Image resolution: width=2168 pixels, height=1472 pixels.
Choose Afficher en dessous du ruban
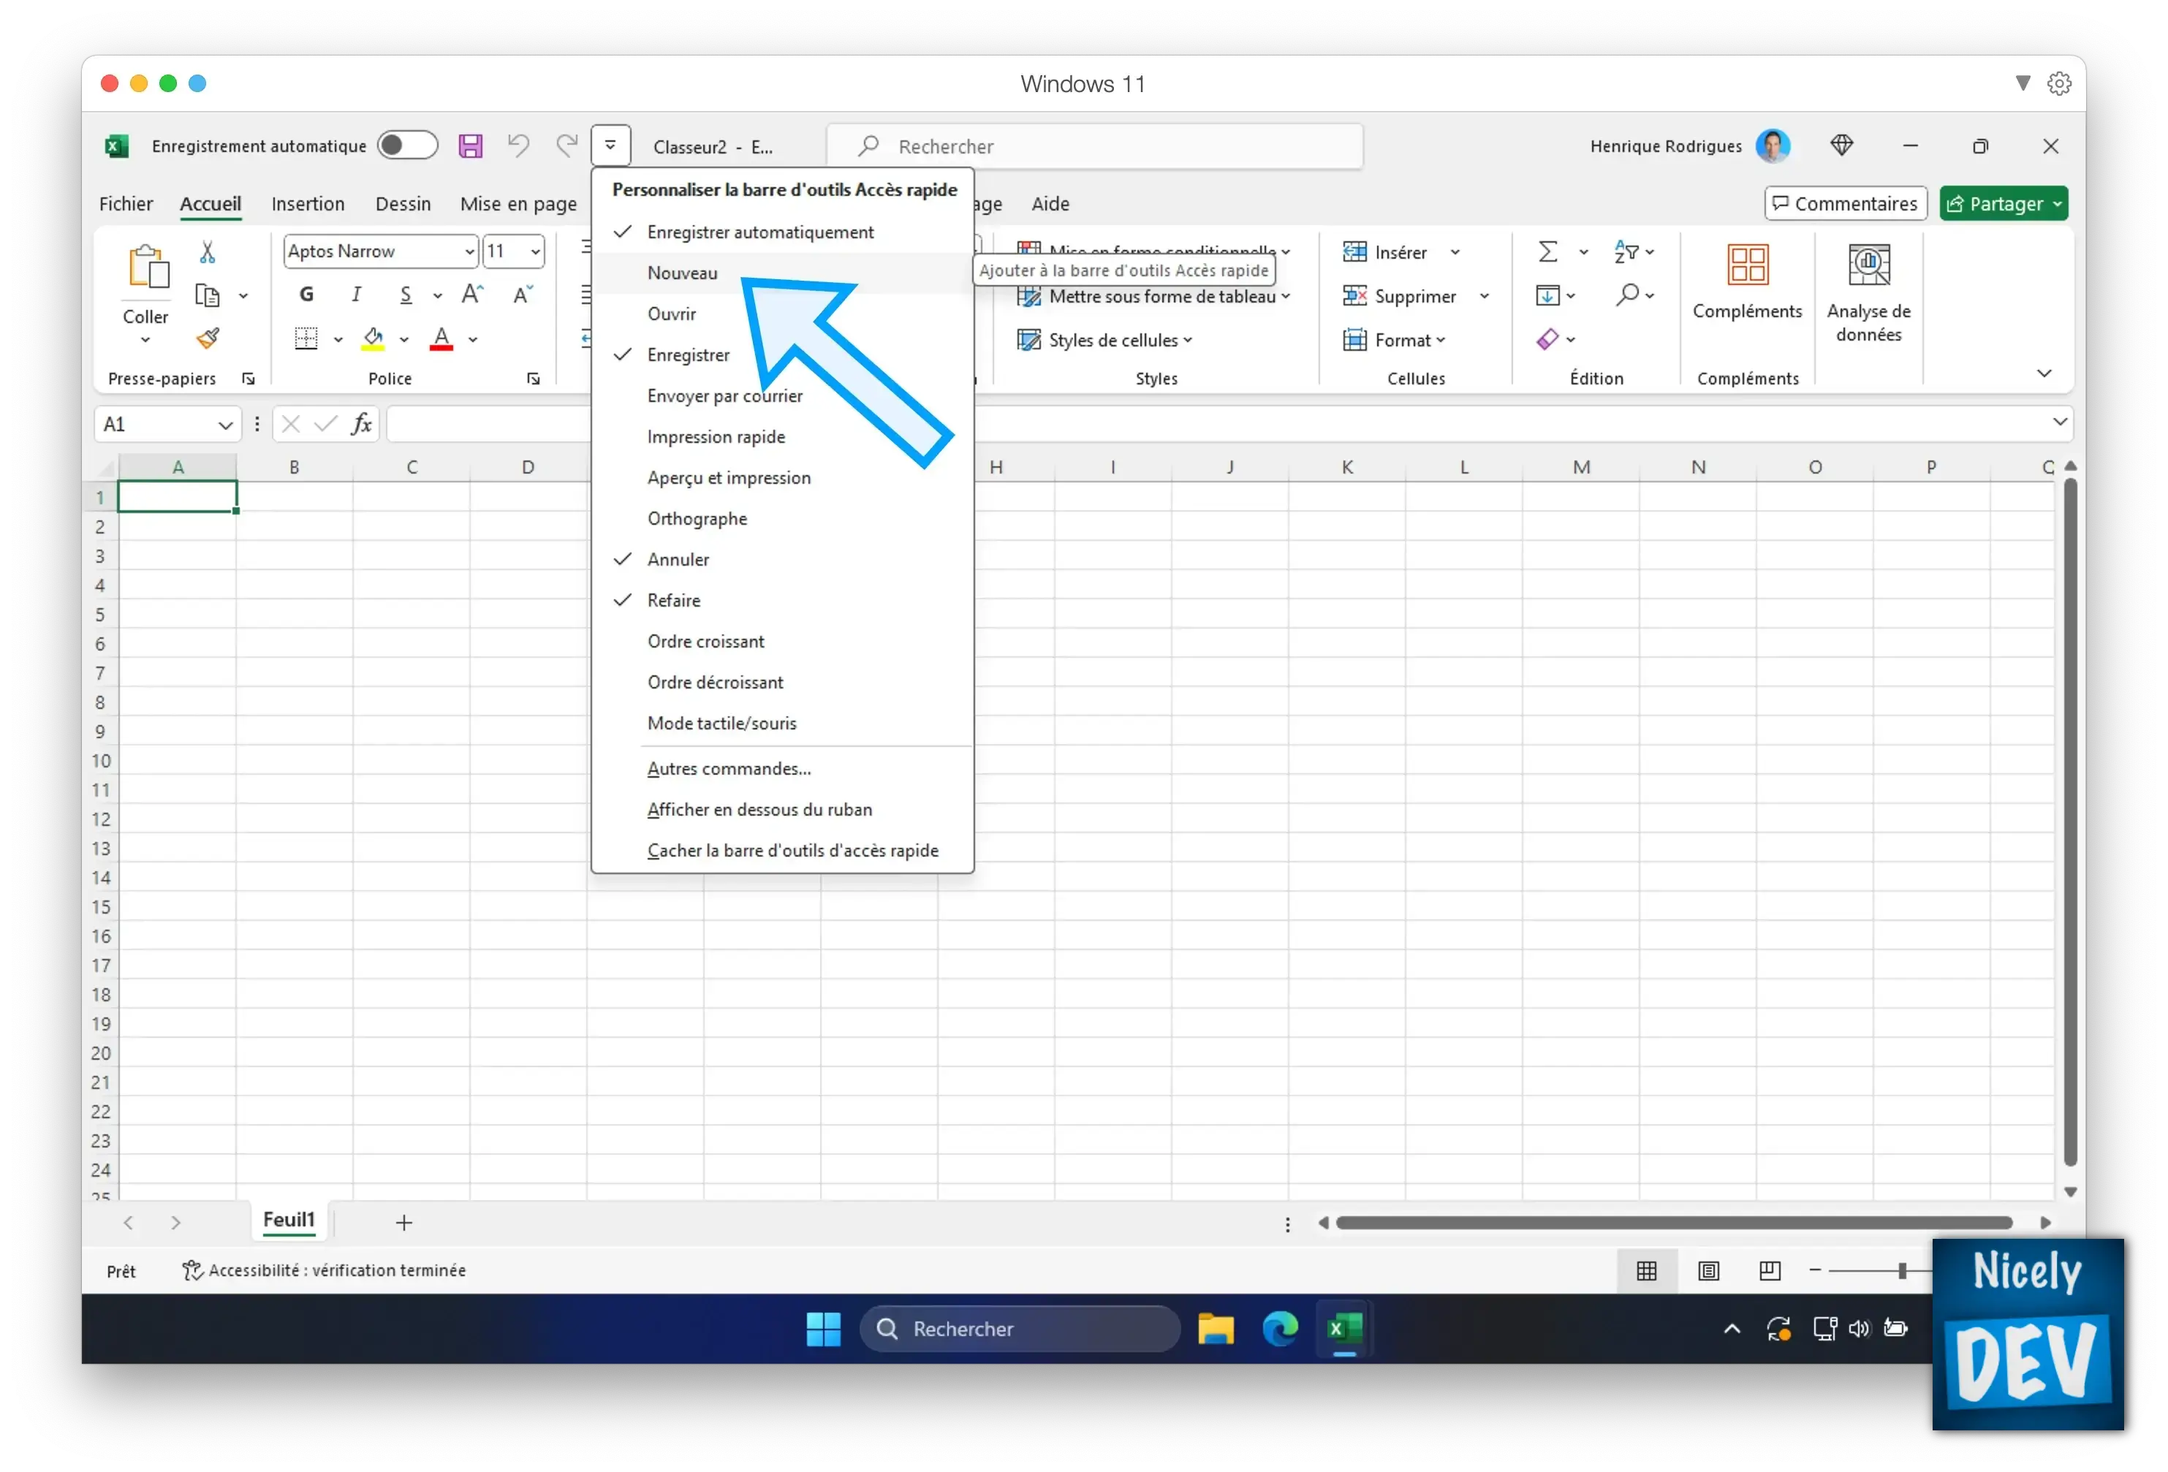tap(781, 810)
